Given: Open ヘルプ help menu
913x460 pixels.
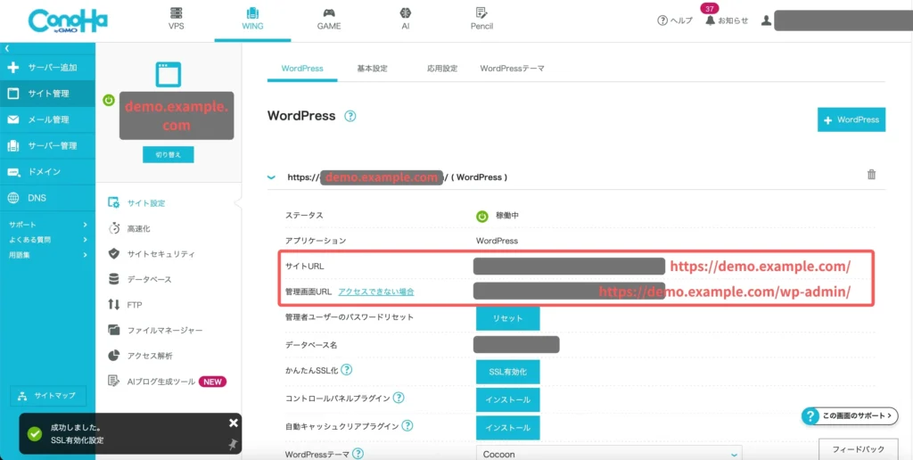Looking at the screenshot, I should 675,21.
